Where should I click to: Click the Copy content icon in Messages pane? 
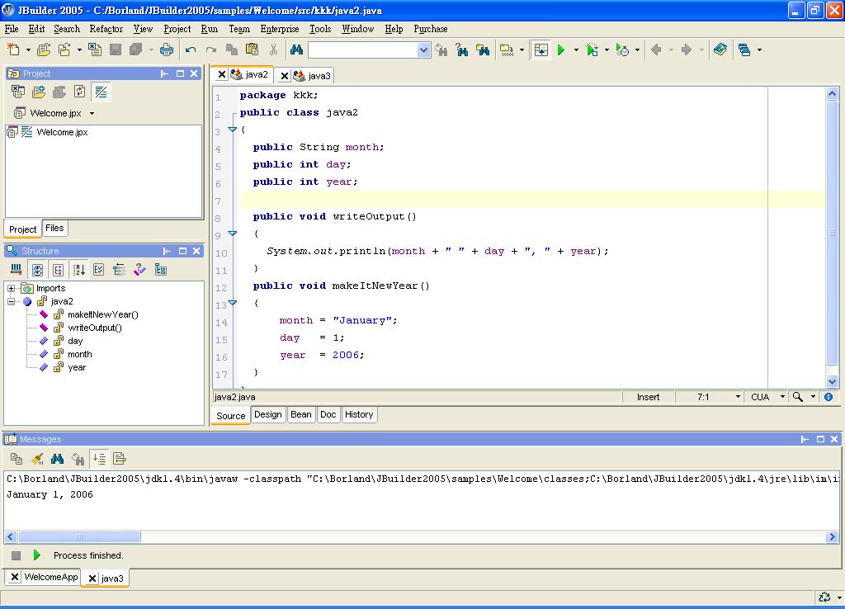click(x=17, y=459)
